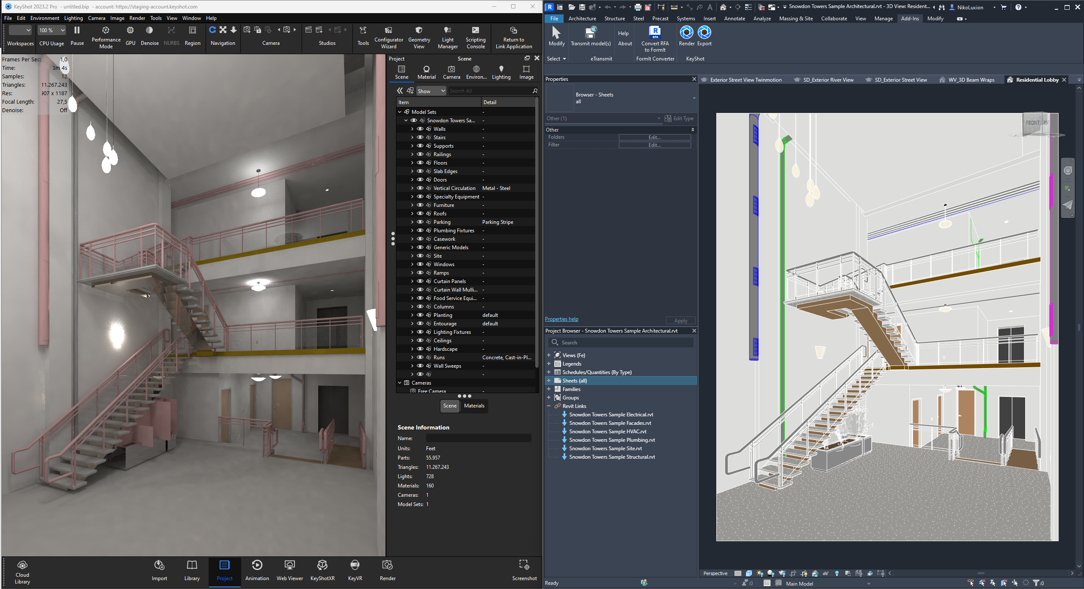
Task: Open the Add-Ins ribbon tab
Action: click(x=910, y=19)
